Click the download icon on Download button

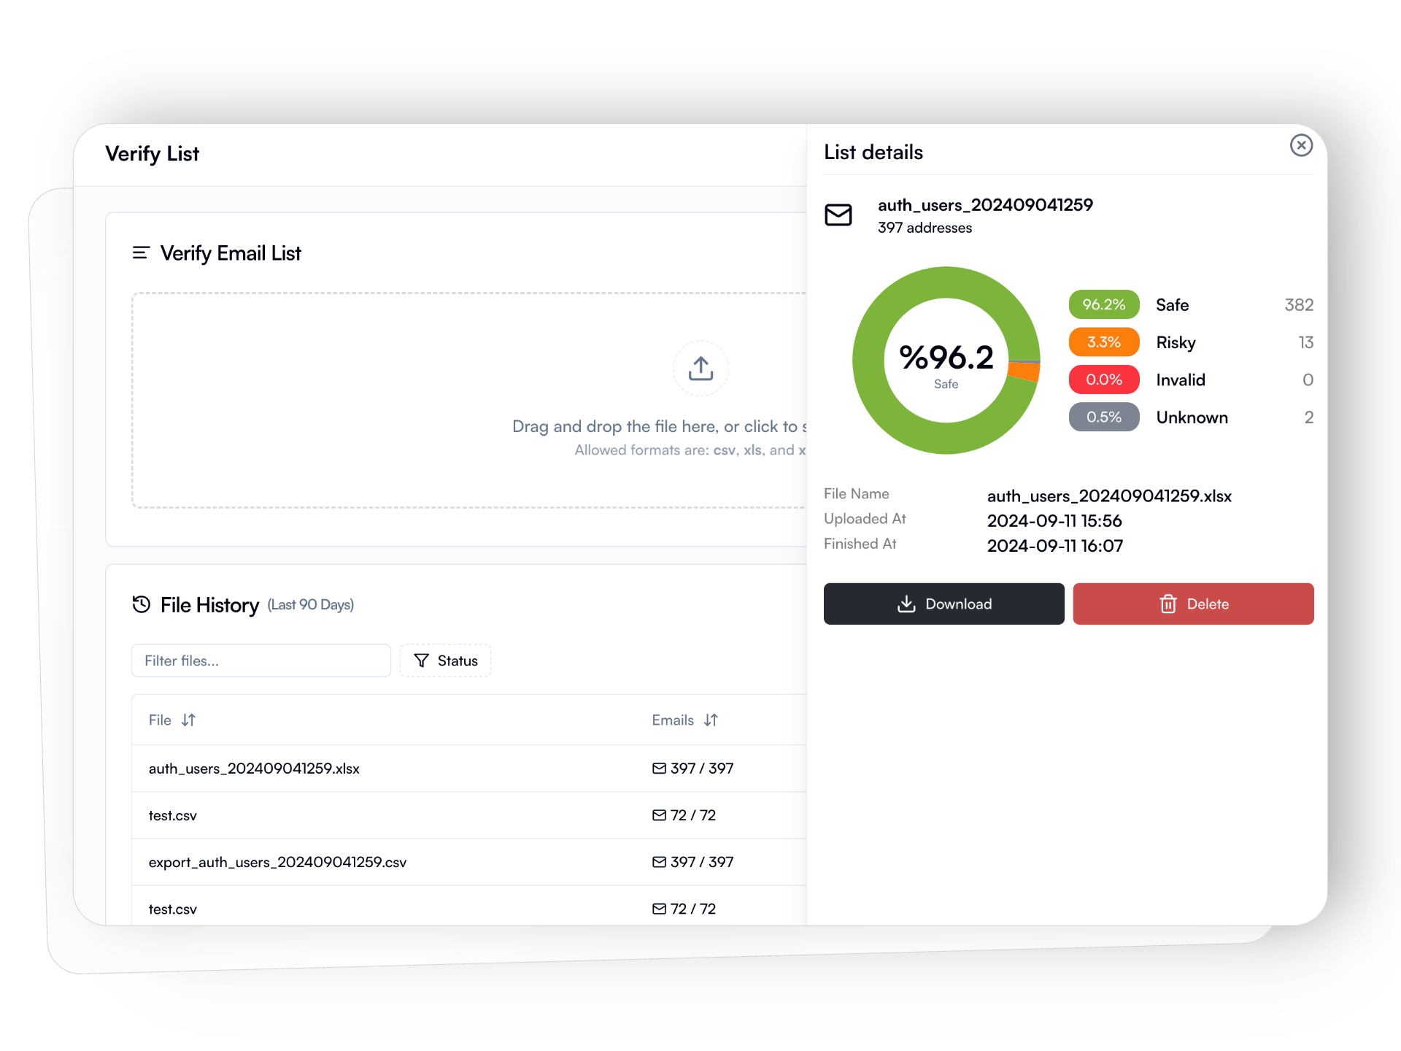tap(906, 603)
